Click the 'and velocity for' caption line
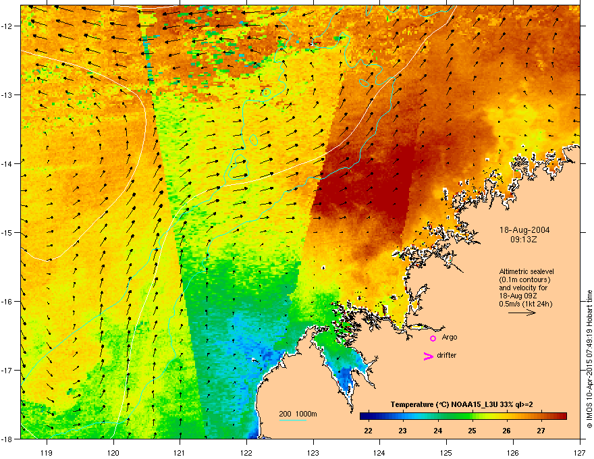594x459 pixels. [522, 288]
